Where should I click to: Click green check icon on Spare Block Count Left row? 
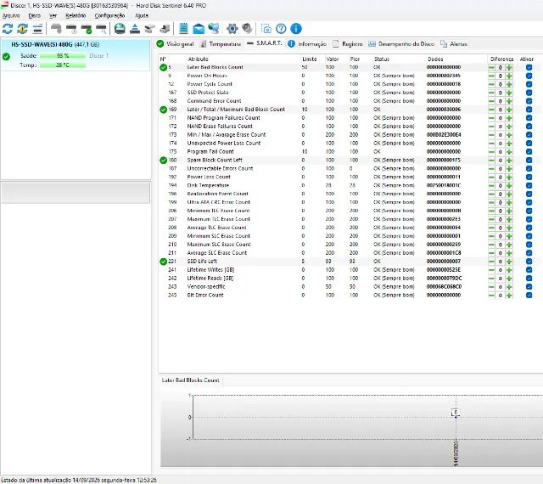(164, 160)
